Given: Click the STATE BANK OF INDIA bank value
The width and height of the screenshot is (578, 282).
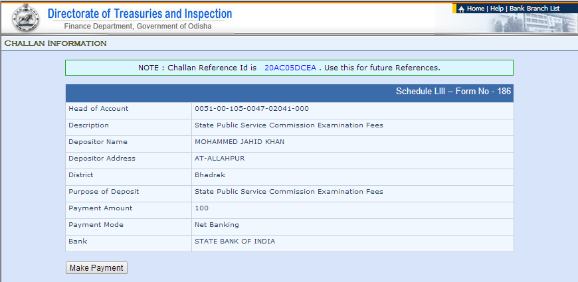Looking at the screenshot, I should [235, 242].
